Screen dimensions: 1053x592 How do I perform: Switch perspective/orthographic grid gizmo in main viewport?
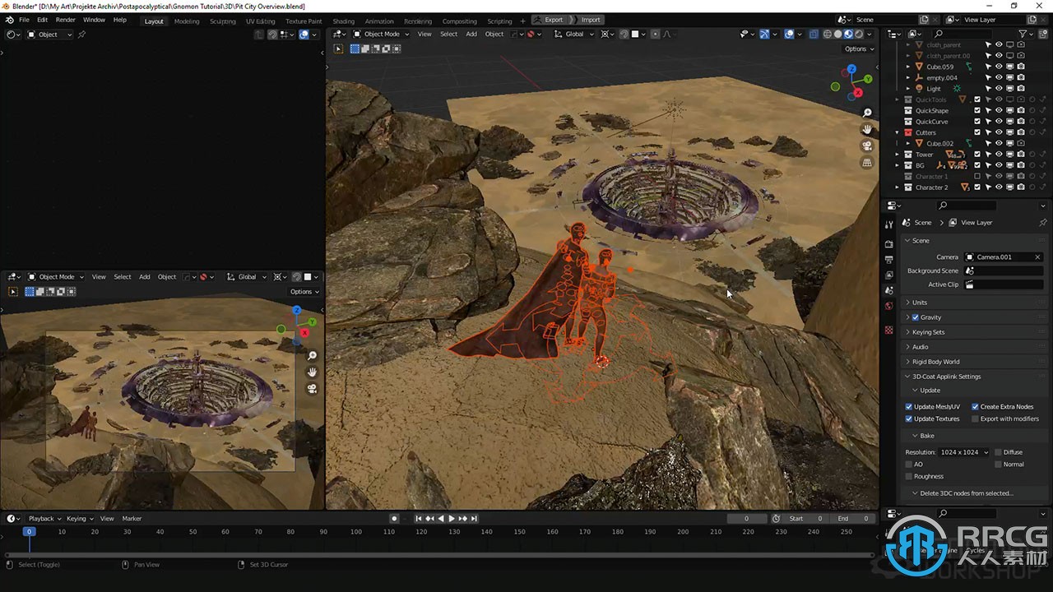tap(867, 163)
